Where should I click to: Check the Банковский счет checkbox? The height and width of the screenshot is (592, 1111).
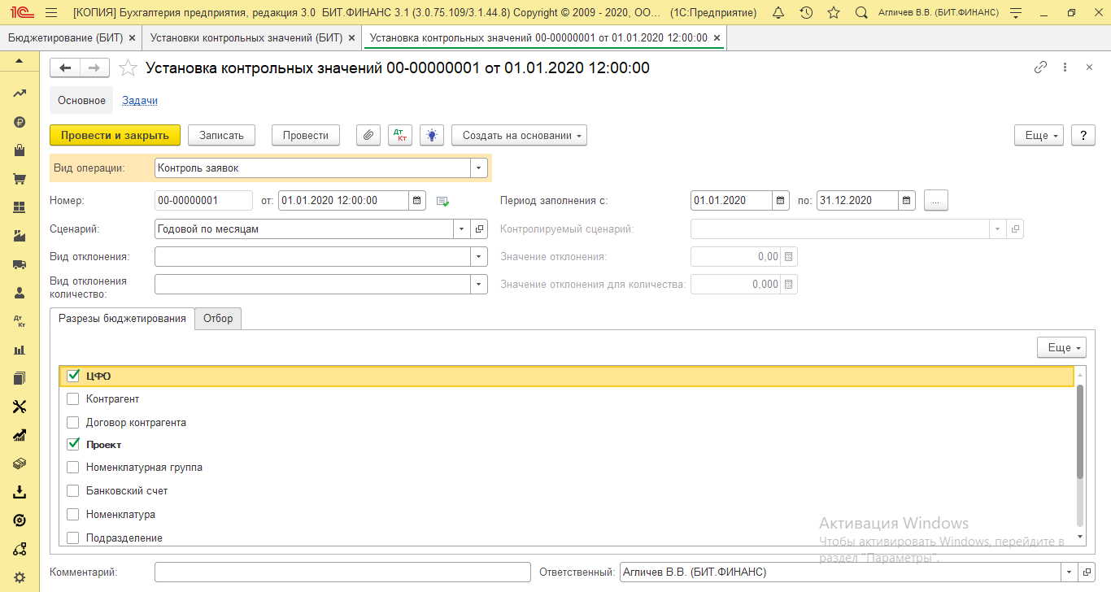[x=73, y=491]
